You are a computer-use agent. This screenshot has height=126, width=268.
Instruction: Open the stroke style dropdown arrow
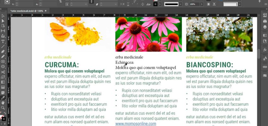tap(180, 4)
